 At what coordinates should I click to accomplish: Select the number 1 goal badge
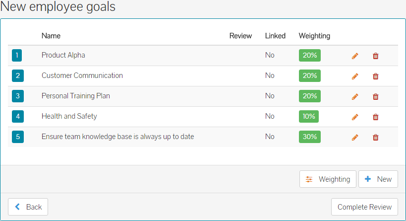click(x=17, y=56)
